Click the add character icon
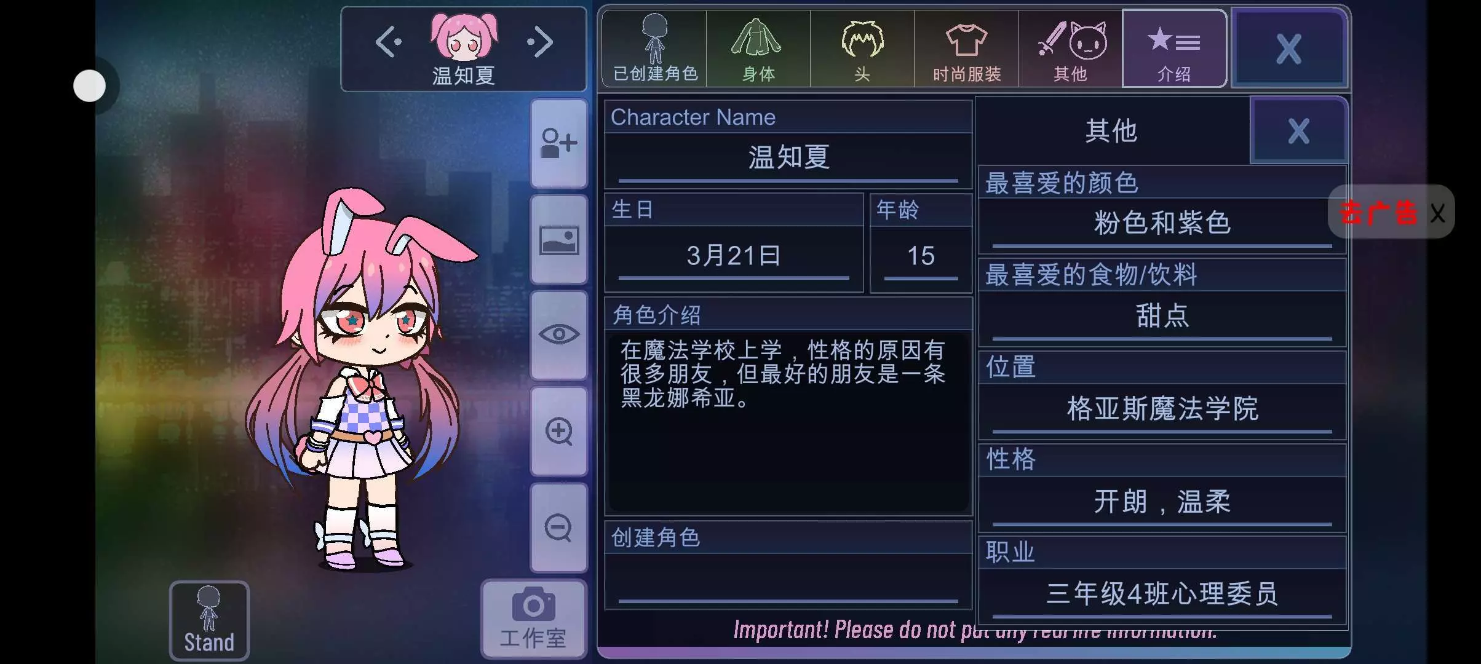This screenshot has width=1481, height=664. 558,143
